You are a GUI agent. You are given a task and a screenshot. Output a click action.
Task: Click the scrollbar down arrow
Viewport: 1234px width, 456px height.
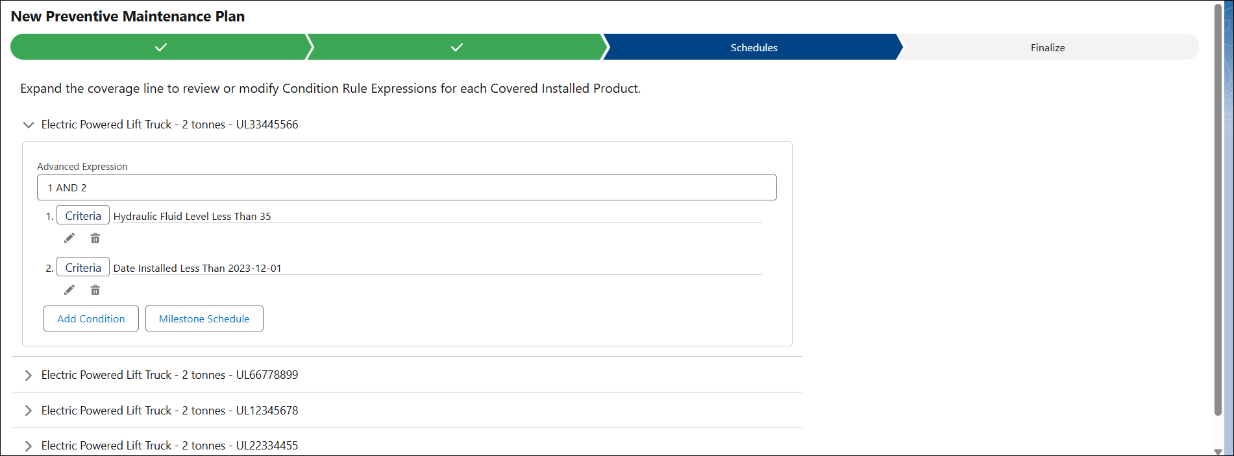(x=1218, y=451)
